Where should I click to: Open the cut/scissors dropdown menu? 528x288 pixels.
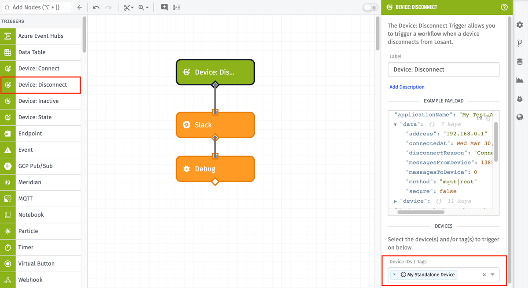pyautogui.click(x=128, y=7)
